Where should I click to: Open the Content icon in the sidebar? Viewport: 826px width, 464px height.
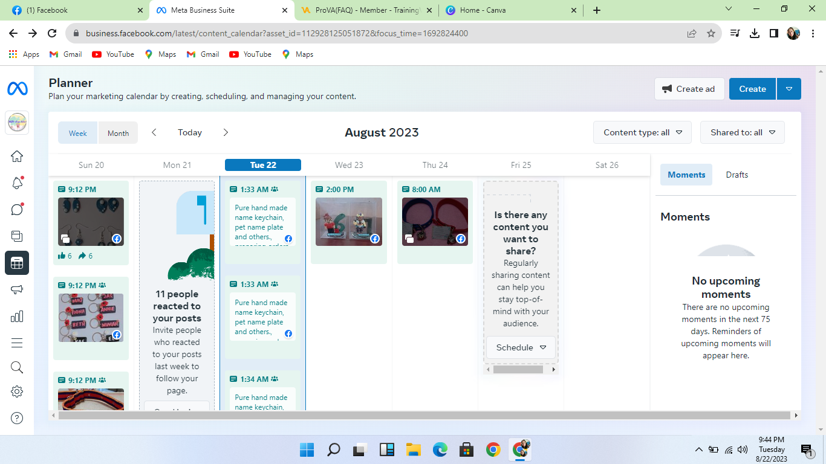click(x=17, y=236)
